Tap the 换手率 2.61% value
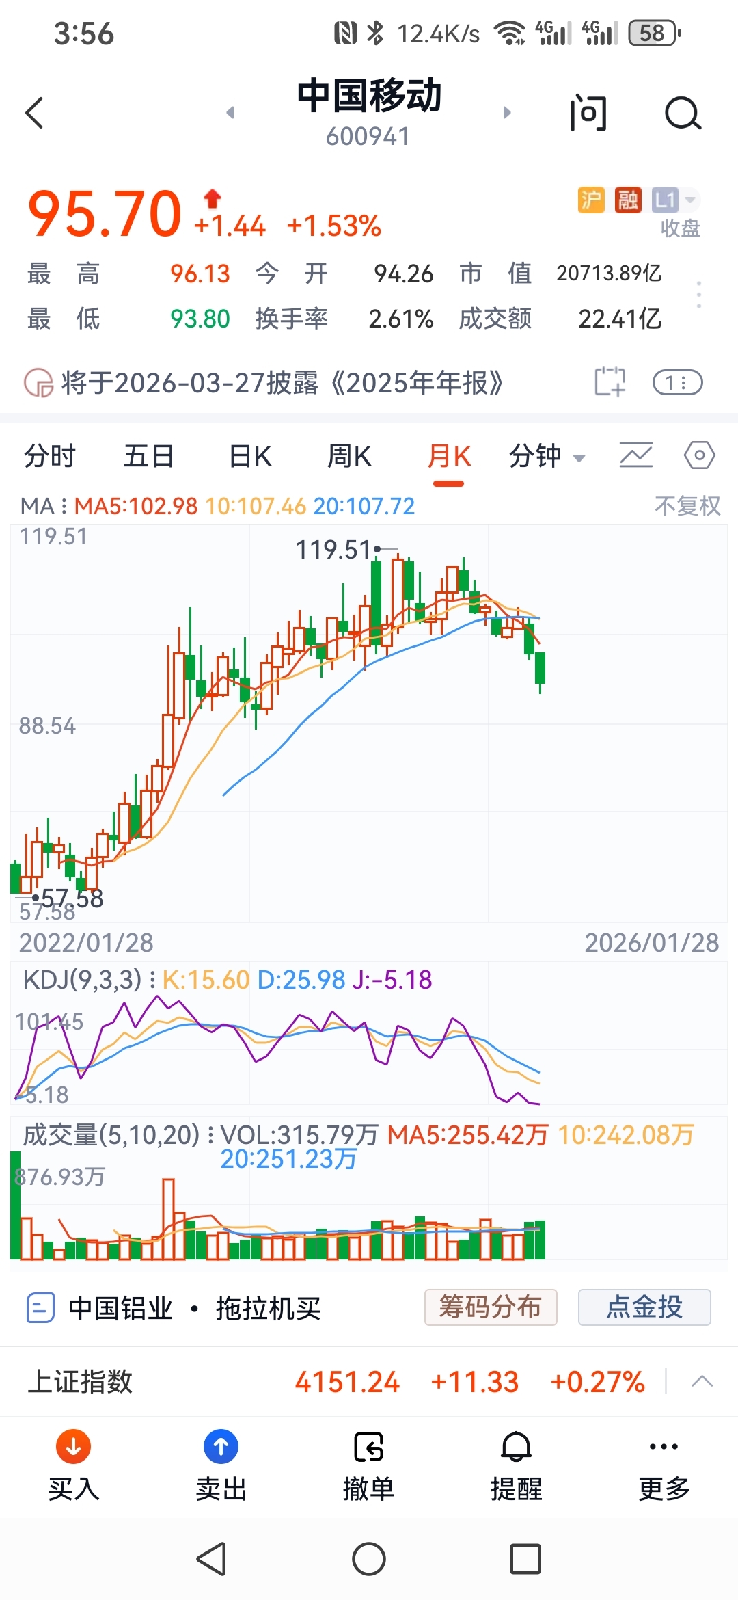The height and width of the screenshot is (1600, 738). click(x=401, y=319)
